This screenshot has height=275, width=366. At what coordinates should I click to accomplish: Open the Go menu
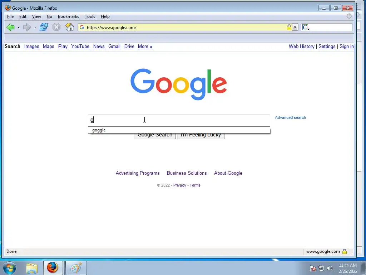click(49, 16)
